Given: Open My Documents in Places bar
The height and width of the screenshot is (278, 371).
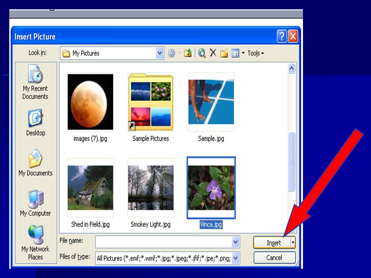Looking at the screenshot, I should (36, 163).
